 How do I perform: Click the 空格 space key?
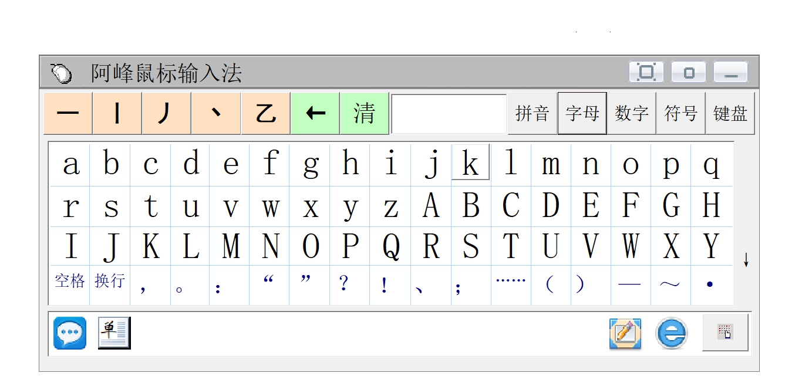pyautogui.click(x=69, y=282)
